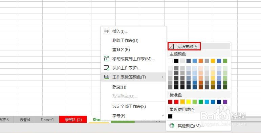Click the 标准色 section heading
Image resolution: width=261 pixels, height=133 pixels.
tap(176, 95)
